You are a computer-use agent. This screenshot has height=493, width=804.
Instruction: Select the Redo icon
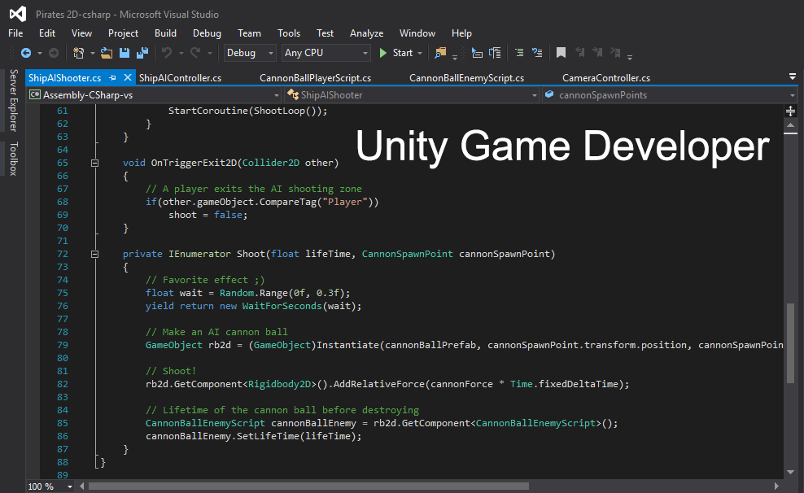click(195, 53)
